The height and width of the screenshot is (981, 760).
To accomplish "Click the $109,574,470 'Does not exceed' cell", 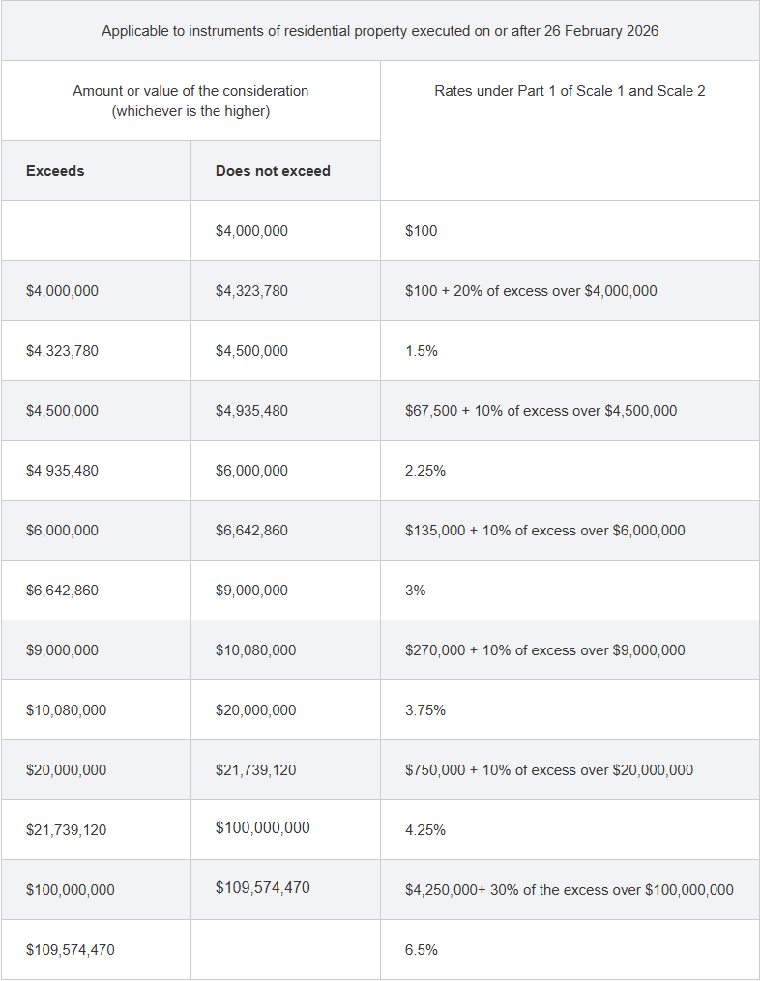I will pyautogui.click(x=285, y=890).
